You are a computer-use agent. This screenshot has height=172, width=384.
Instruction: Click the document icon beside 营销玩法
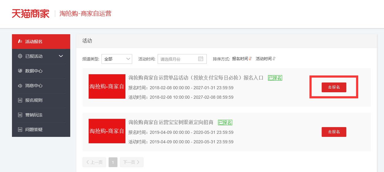point(20,115)
